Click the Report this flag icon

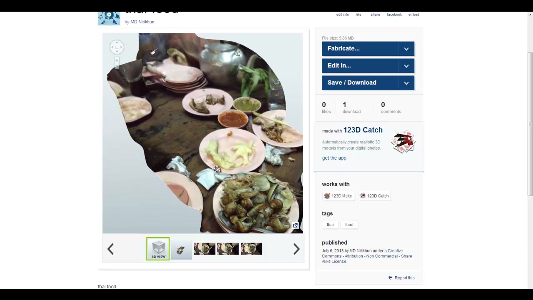tap(390, 278)
